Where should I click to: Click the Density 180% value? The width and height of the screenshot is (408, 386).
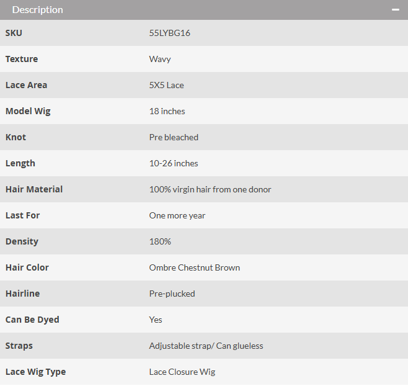pyautogui.click(x=160, y=241)
